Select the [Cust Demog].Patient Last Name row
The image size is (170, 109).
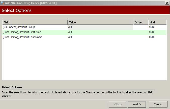[84, 37]
